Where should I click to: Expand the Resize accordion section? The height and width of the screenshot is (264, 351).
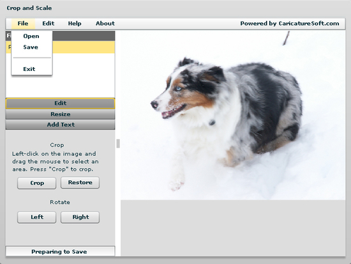point(61,114)
